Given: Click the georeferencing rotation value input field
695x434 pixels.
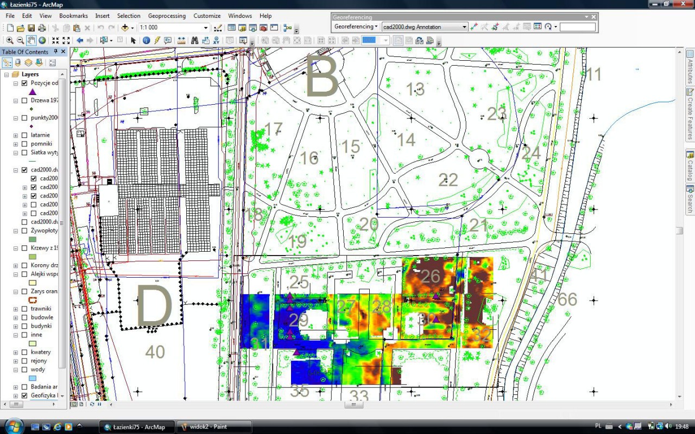Looking at the screenshot, I should tap(578, 27).
